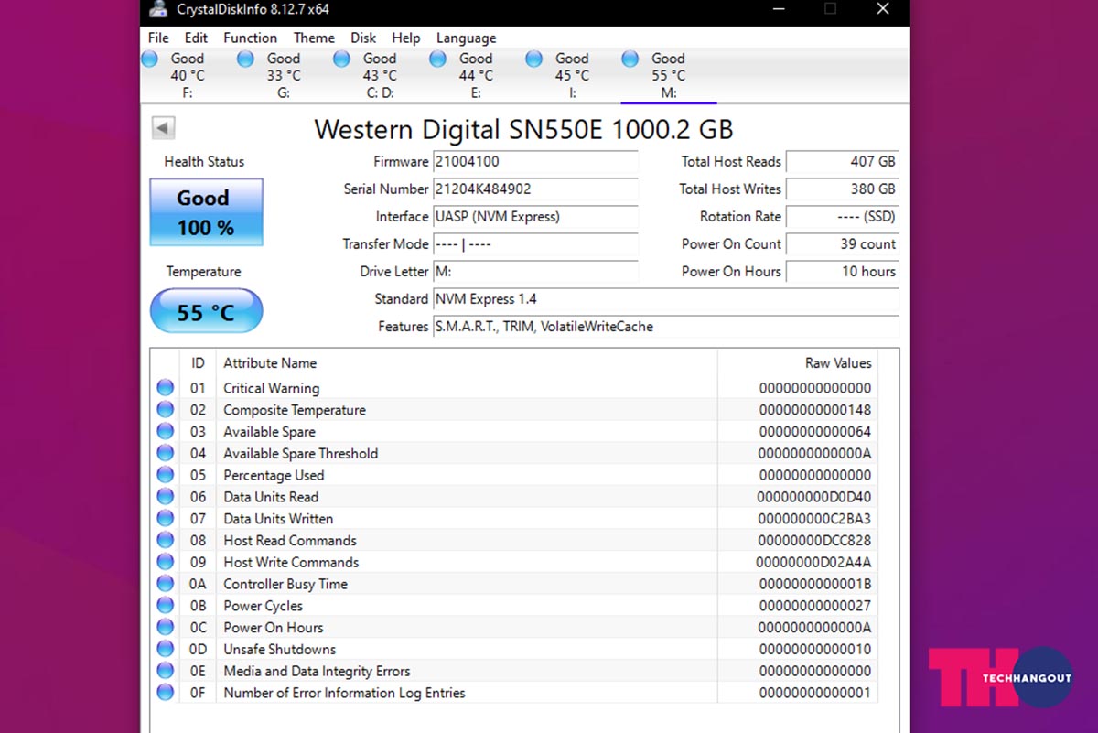Click the CrystalDiskInfo title bar app icon
This screenshot has width=1098, height=733.
pyautogui.click(x=159, y=10)
